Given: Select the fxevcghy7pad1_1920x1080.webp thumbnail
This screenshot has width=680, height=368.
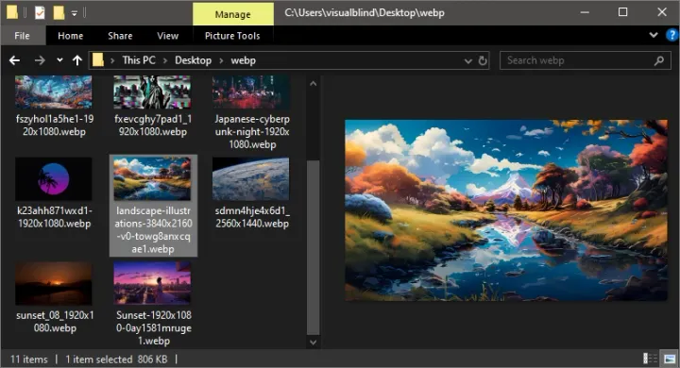Looking at the screenshot, I should (152, 92).
